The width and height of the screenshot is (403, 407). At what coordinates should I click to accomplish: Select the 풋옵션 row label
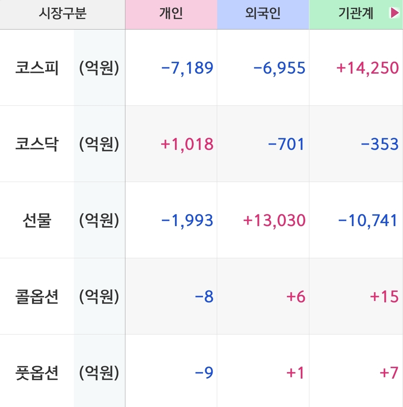pyautogui.click(x=37, y=373)
